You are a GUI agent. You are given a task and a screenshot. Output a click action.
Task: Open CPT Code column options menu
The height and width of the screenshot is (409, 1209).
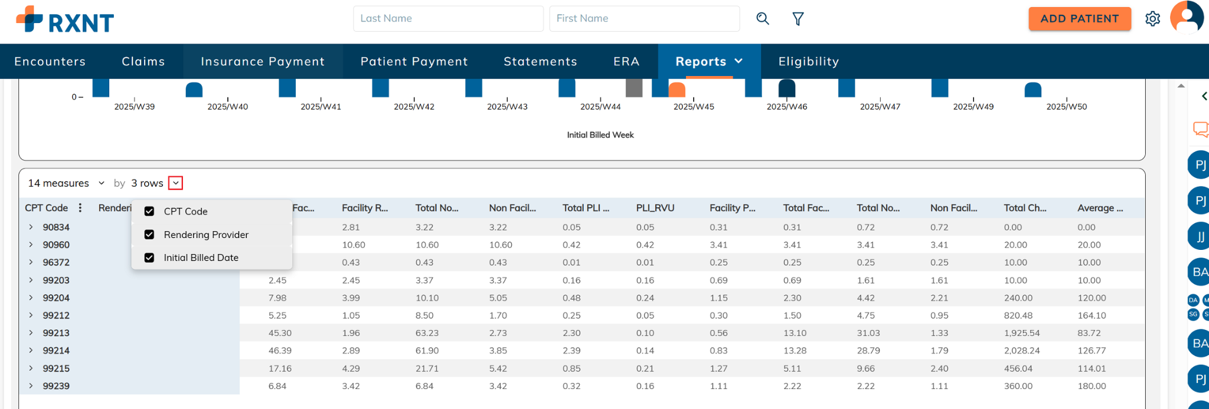click(80, 208)
